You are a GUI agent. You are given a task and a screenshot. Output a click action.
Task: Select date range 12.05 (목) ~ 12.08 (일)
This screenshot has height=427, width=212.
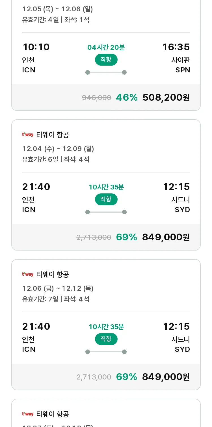coord(58,9)
